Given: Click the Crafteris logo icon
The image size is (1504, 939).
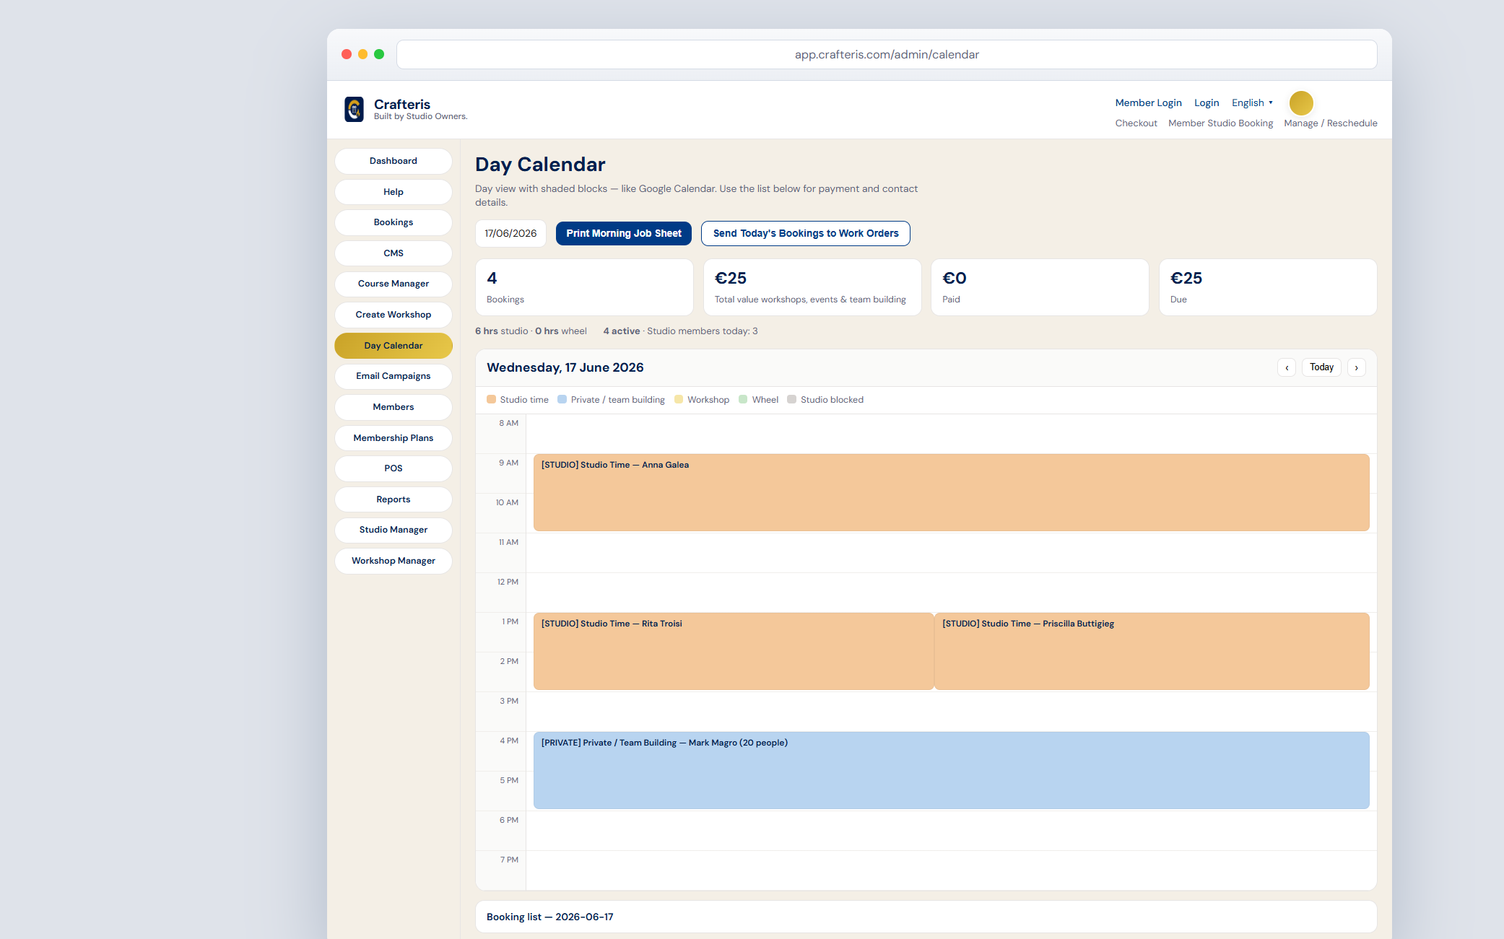Looking at the screenshot, I should coord(354,110).
